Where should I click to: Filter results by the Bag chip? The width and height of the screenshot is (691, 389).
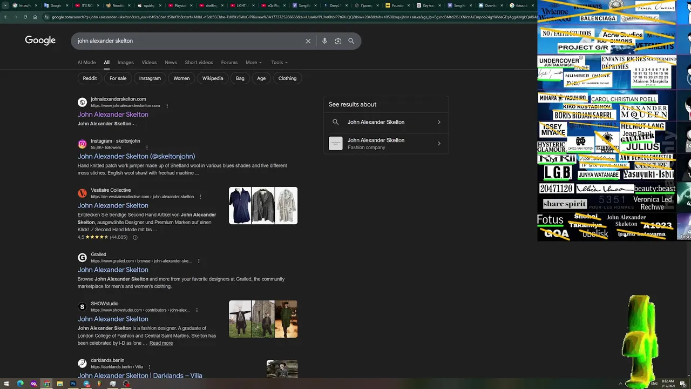[240, 78]
